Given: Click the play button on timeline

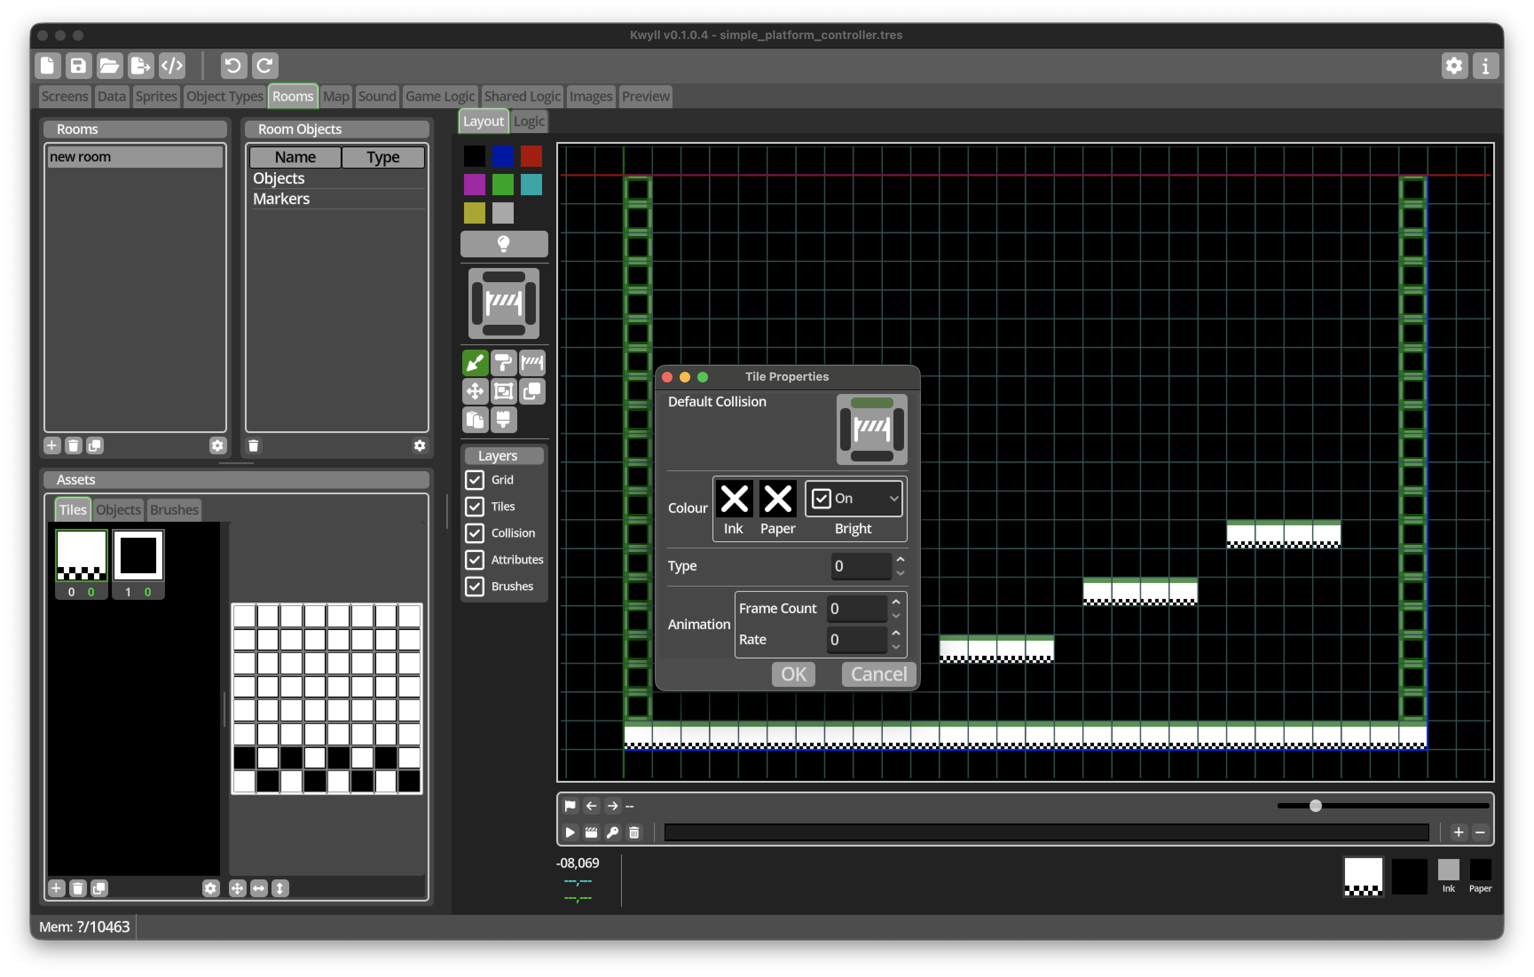Looking at the screenshot, I should 570,832.
